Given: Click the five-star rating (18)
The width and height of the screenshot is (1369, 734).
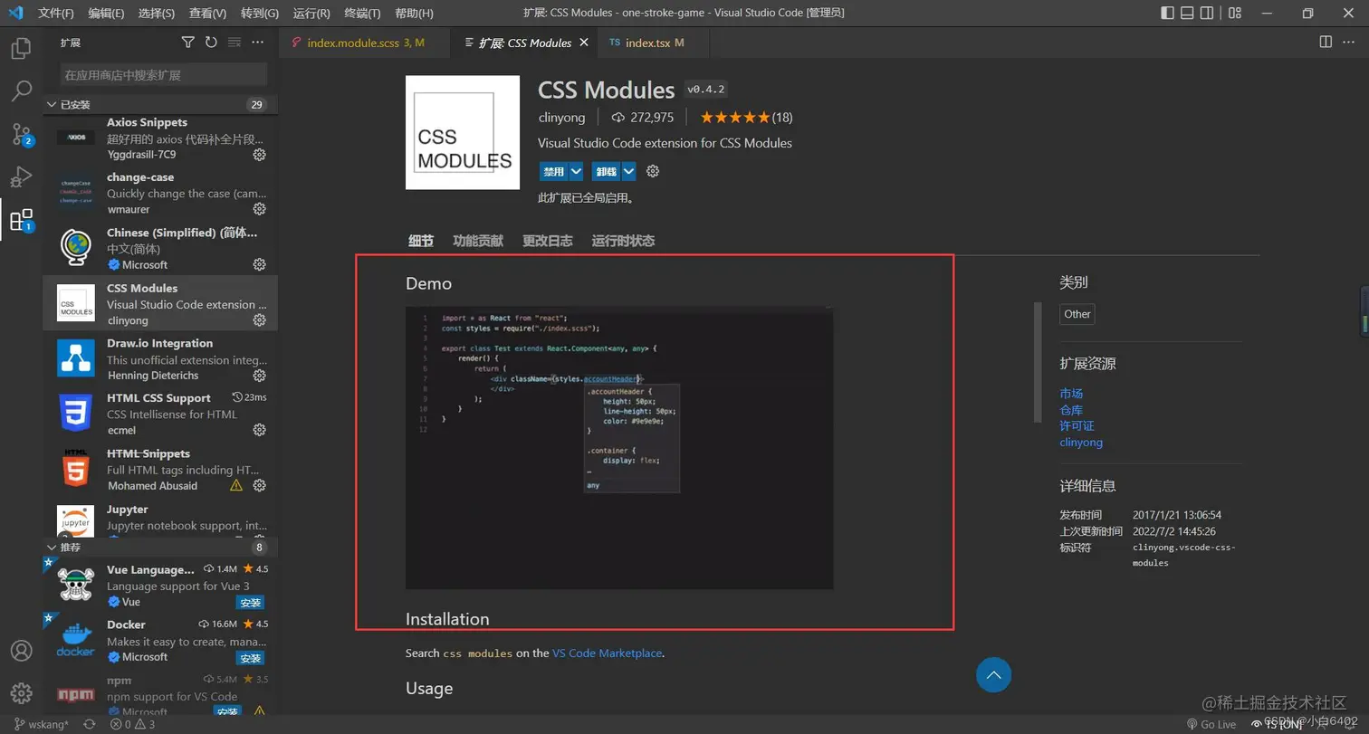Looking at the screenshot, I should [x=747, y=118].
